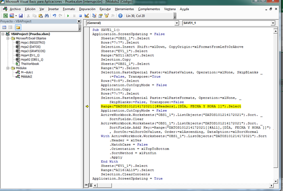283x191 pixels.
Task: Click the Undo arrow in toolbar
Action: click(54, 16)
